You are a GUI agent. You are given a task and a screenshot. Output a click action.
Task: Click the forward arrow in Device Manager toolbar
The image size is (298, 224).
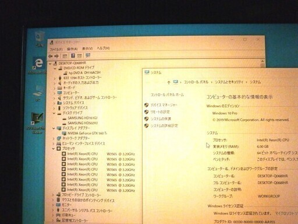tap(56, 56)
